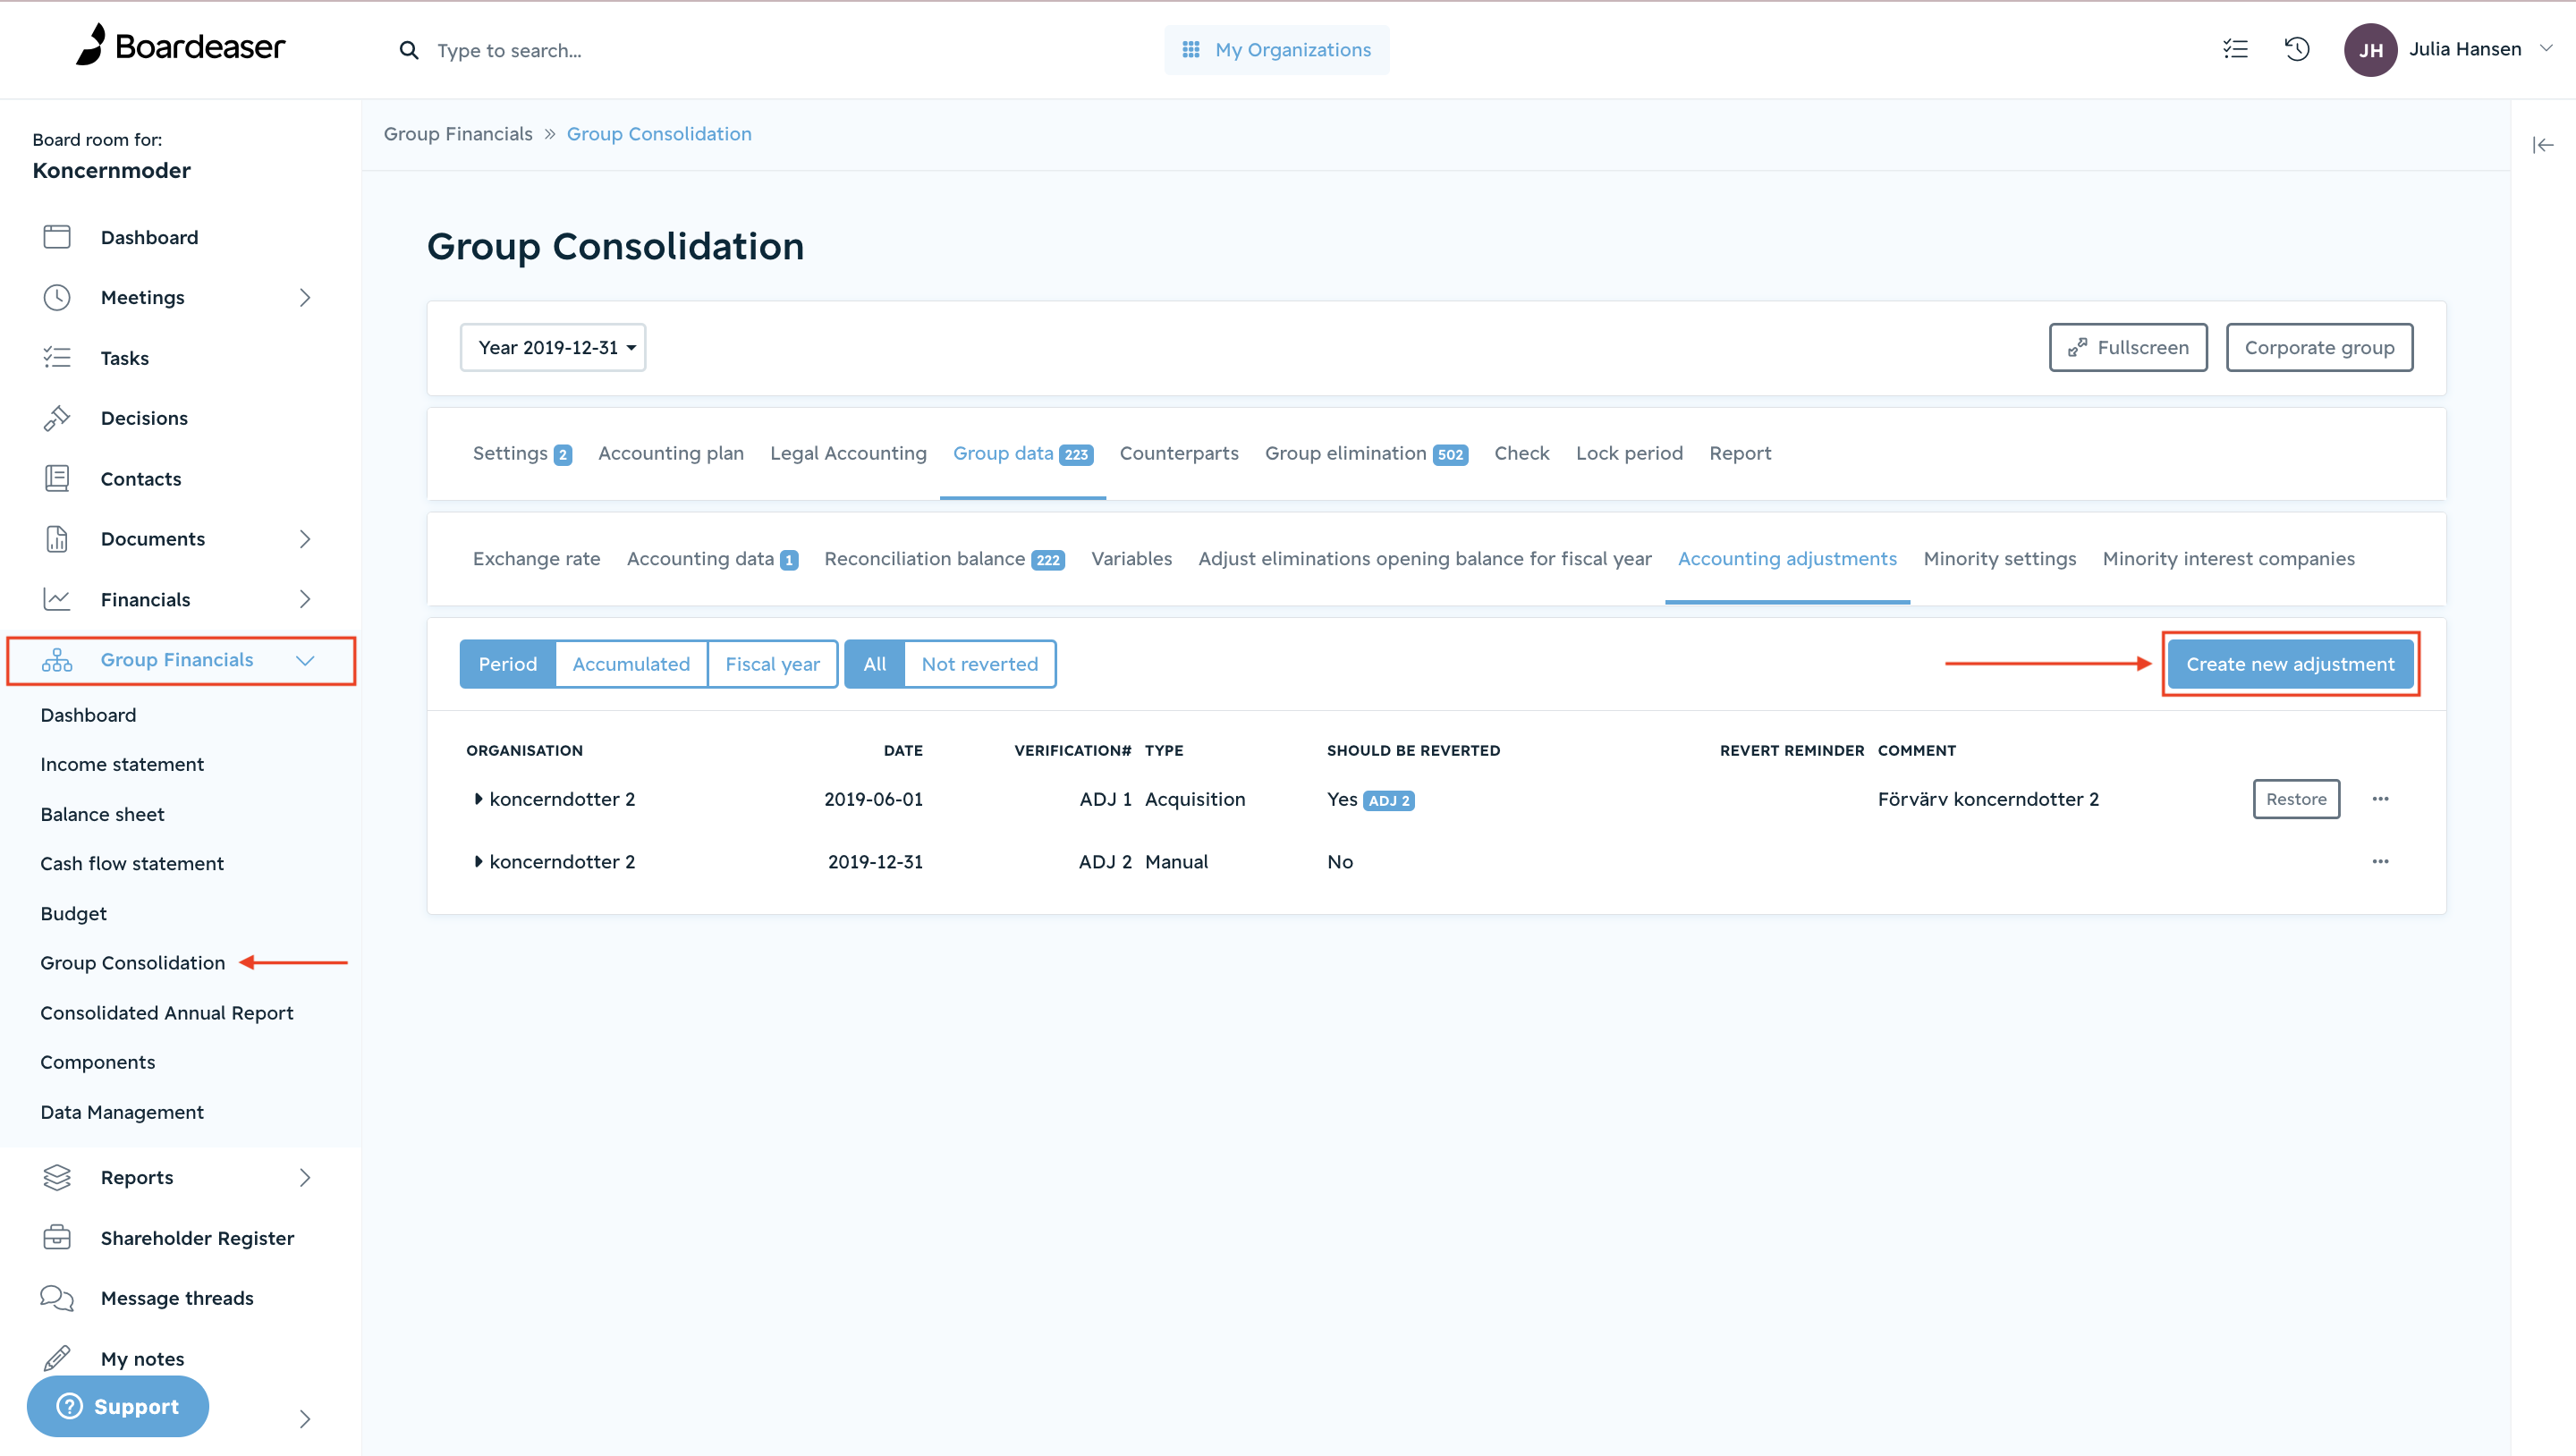Click the search magnifier icon

tap(408, 50)
